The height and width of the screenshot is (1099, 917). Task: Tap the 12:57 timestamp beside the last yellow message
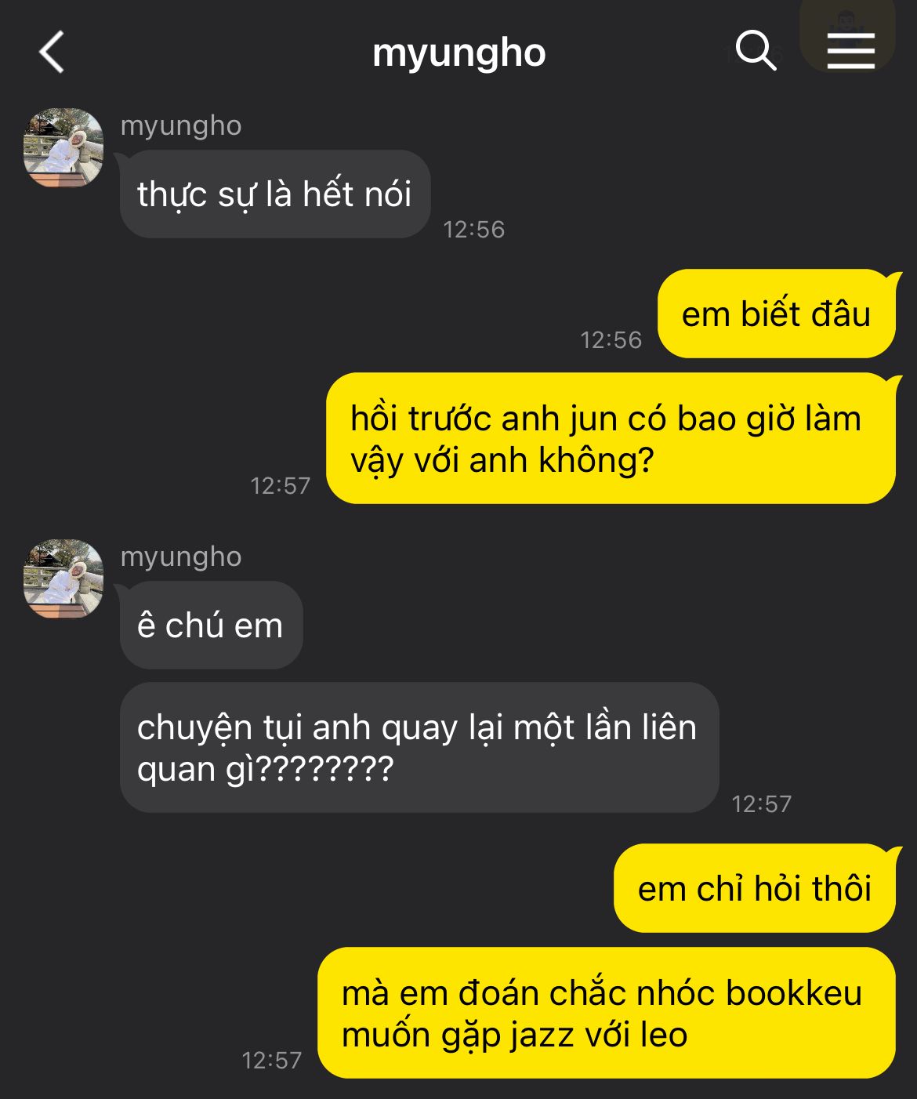pos(272,1060)
